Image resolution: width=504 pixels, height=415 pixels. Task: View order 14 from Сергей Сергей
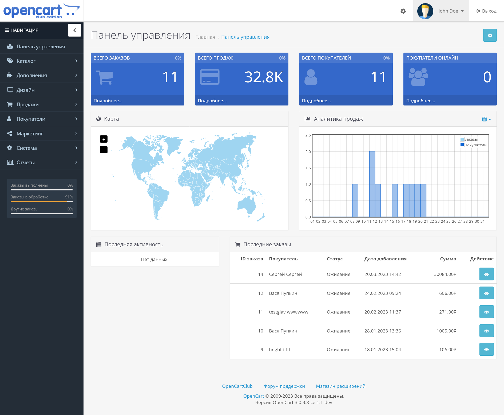tap(486, 274)
